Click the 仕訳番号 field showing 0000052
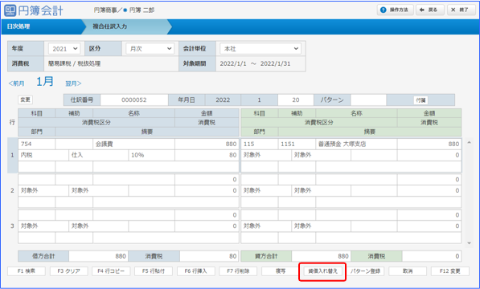 pyautogui.click(x=134, y=100)
